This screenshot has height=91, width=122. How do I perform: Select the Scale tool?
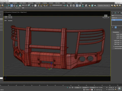17,6
